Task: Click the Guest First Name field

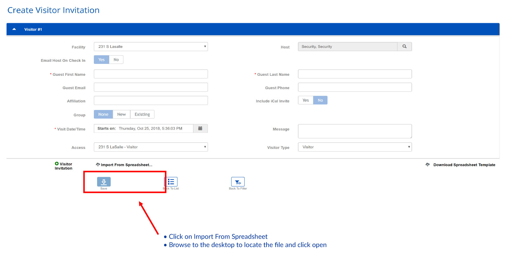Action: 151,74
